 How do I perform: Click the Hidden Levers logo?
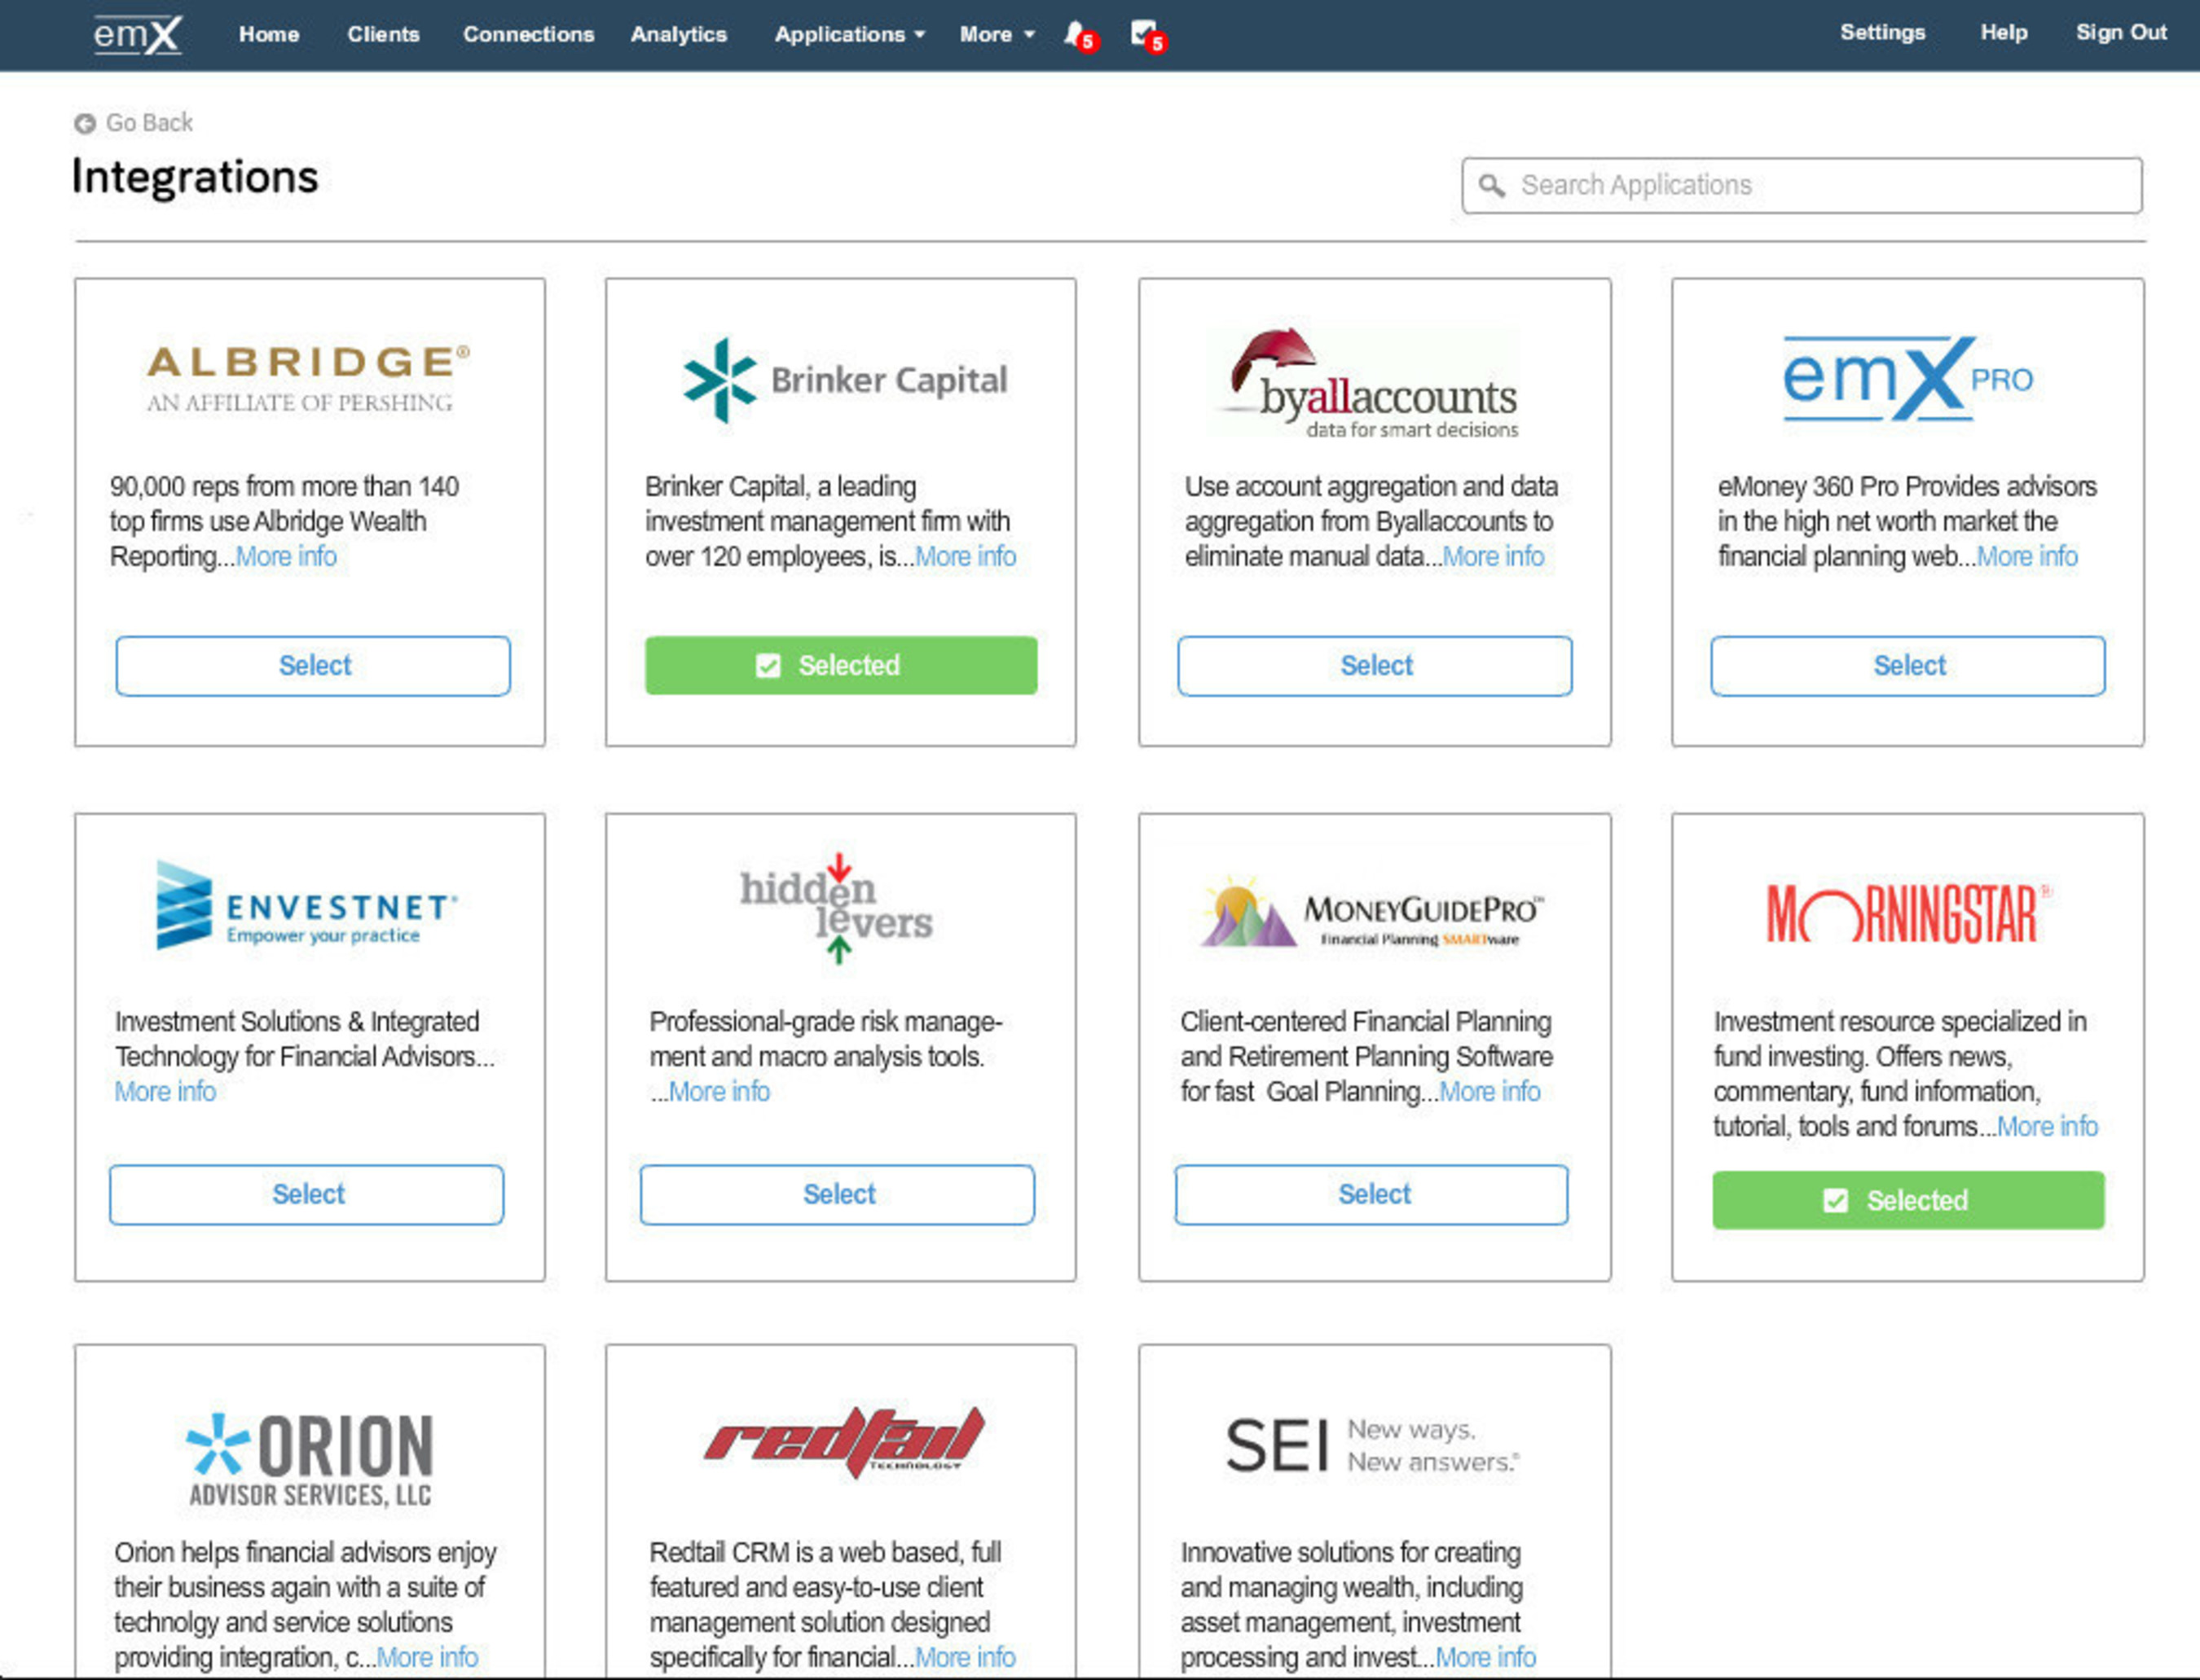837,908
